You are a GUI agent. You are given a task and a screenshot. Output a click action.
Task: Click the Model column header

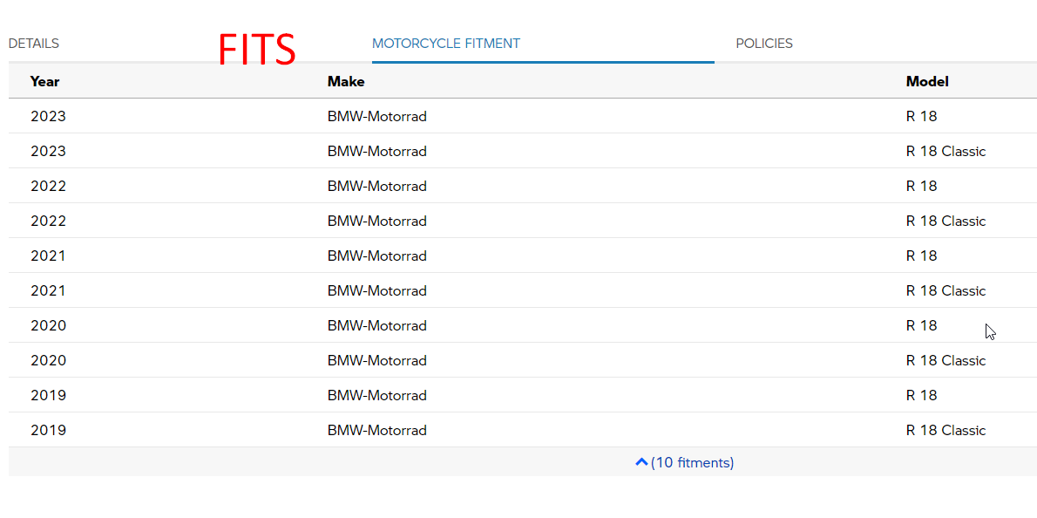(926, 81)
